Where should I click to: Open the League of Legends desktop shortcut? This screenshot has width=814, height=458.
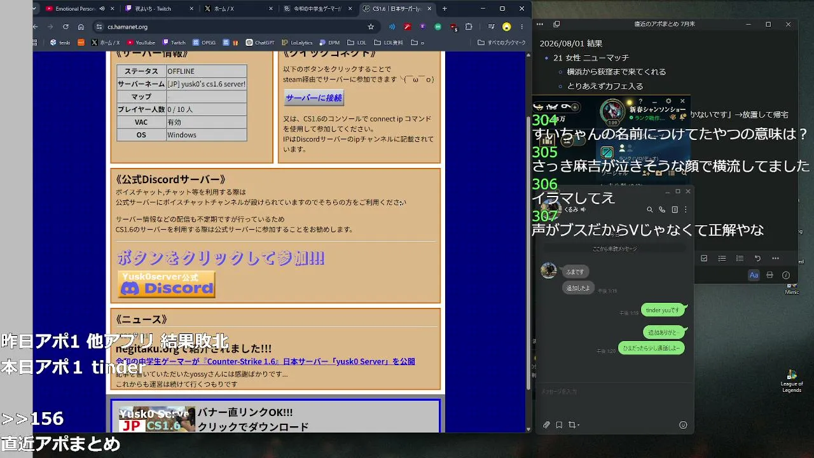[x=792, y=381]
